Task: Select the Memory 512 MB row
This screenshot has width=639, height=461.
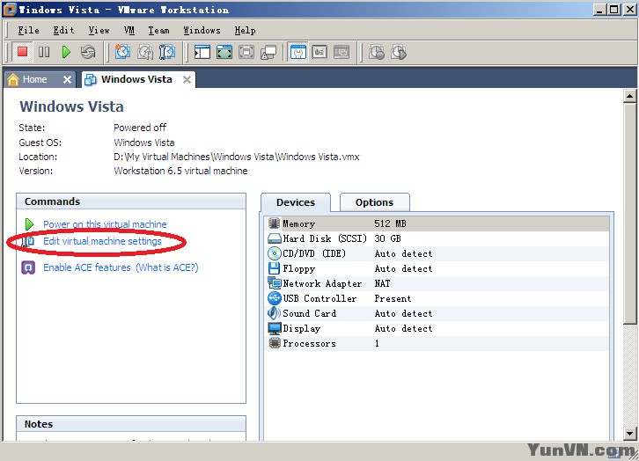Action: (x=437, y=223)
